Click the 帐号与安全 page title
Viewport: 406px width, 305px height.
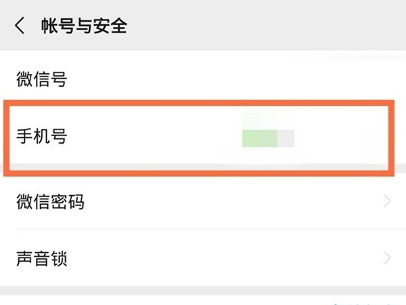[x=85, y=26]
